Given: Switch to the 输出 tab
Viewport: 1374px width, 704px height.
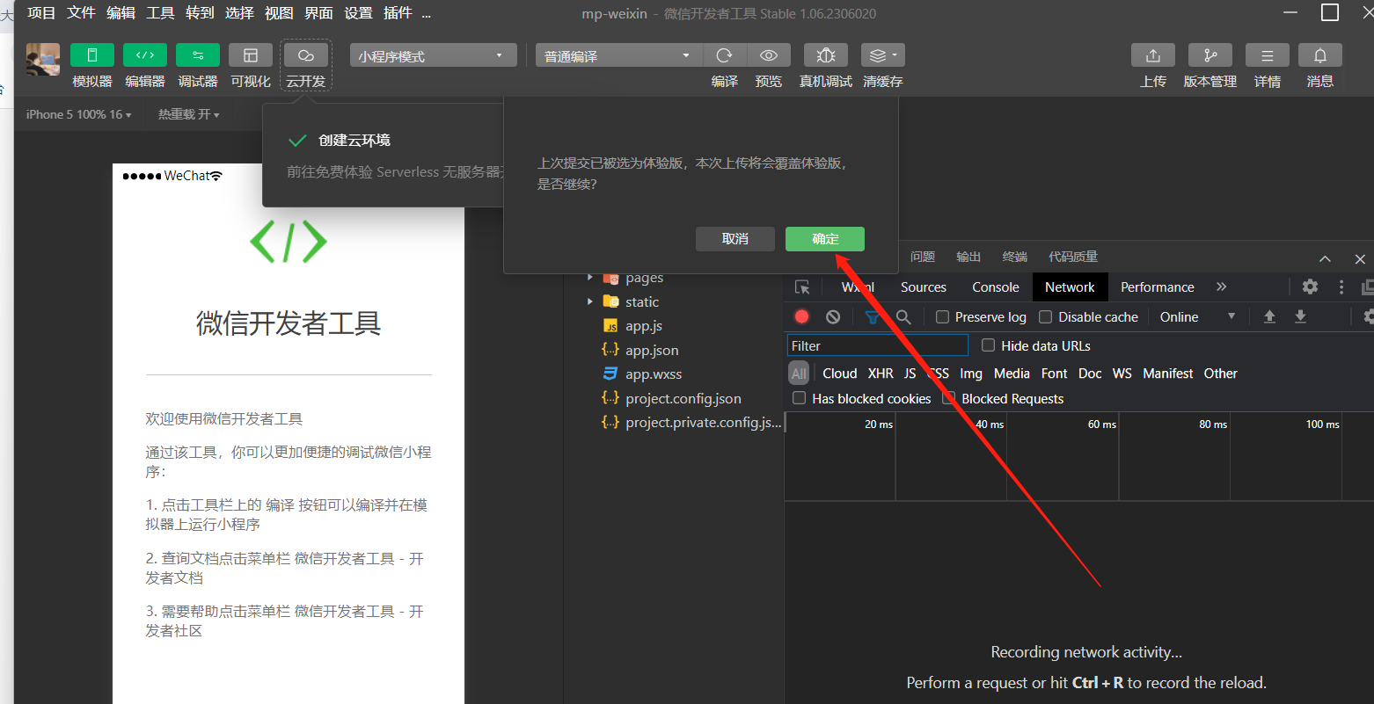Looking at the screenshot, I should pos(968,257).
